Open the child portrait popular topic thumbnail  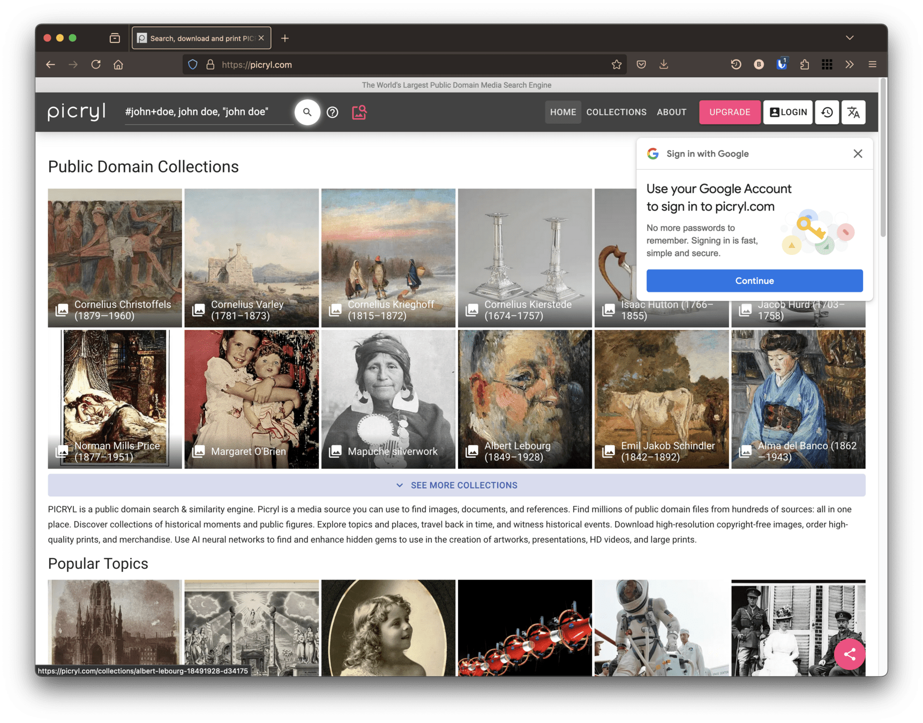[x=388, y=628]
